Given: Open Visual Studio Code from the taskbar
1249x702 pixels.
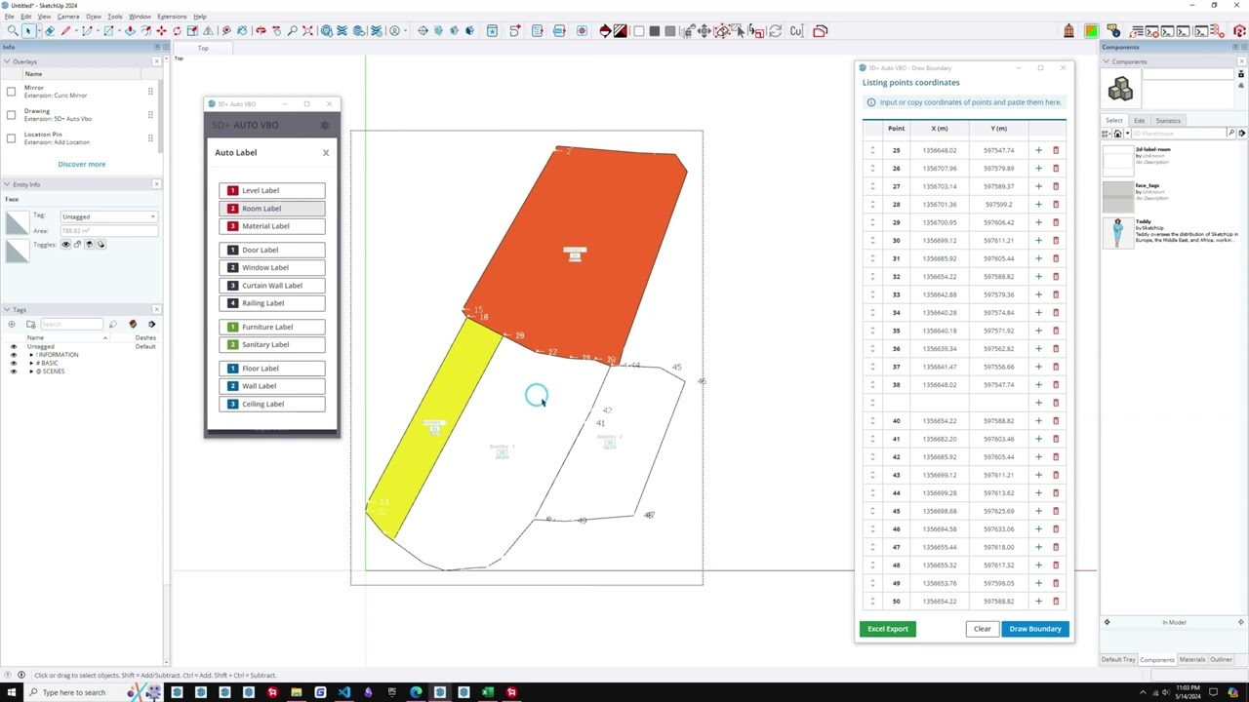Looking at the screenshot, I should coord(344,692).
